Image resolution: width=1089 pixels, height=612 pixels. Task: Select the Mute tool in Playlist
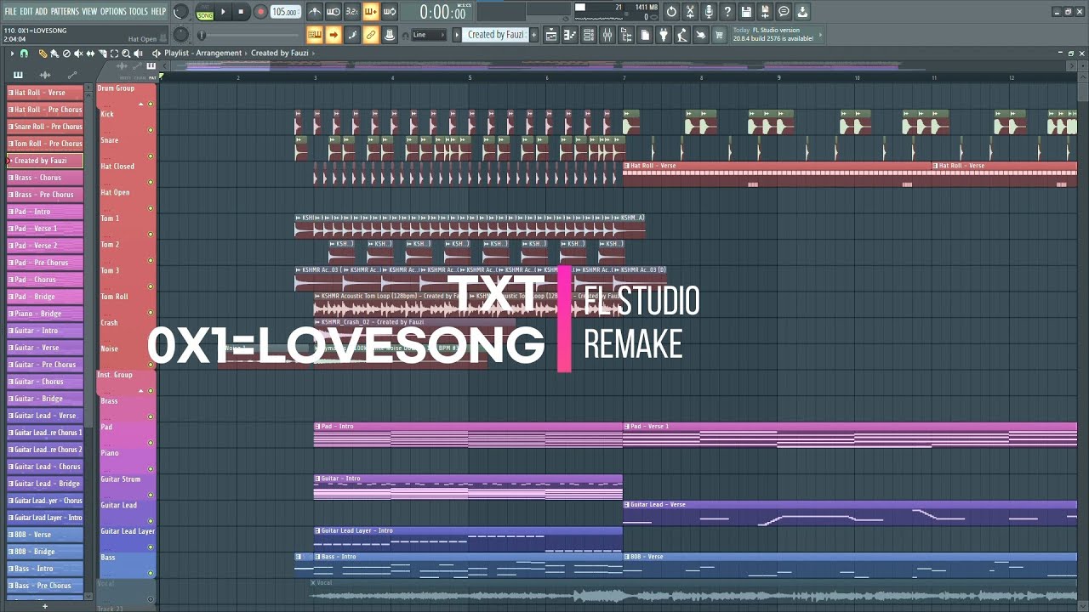click(x=78, y=54)
